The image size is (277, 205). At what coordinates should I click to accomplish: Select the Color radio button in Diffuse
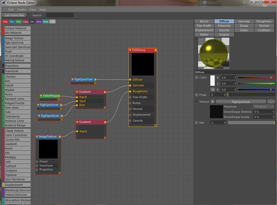tap(197, 77)
